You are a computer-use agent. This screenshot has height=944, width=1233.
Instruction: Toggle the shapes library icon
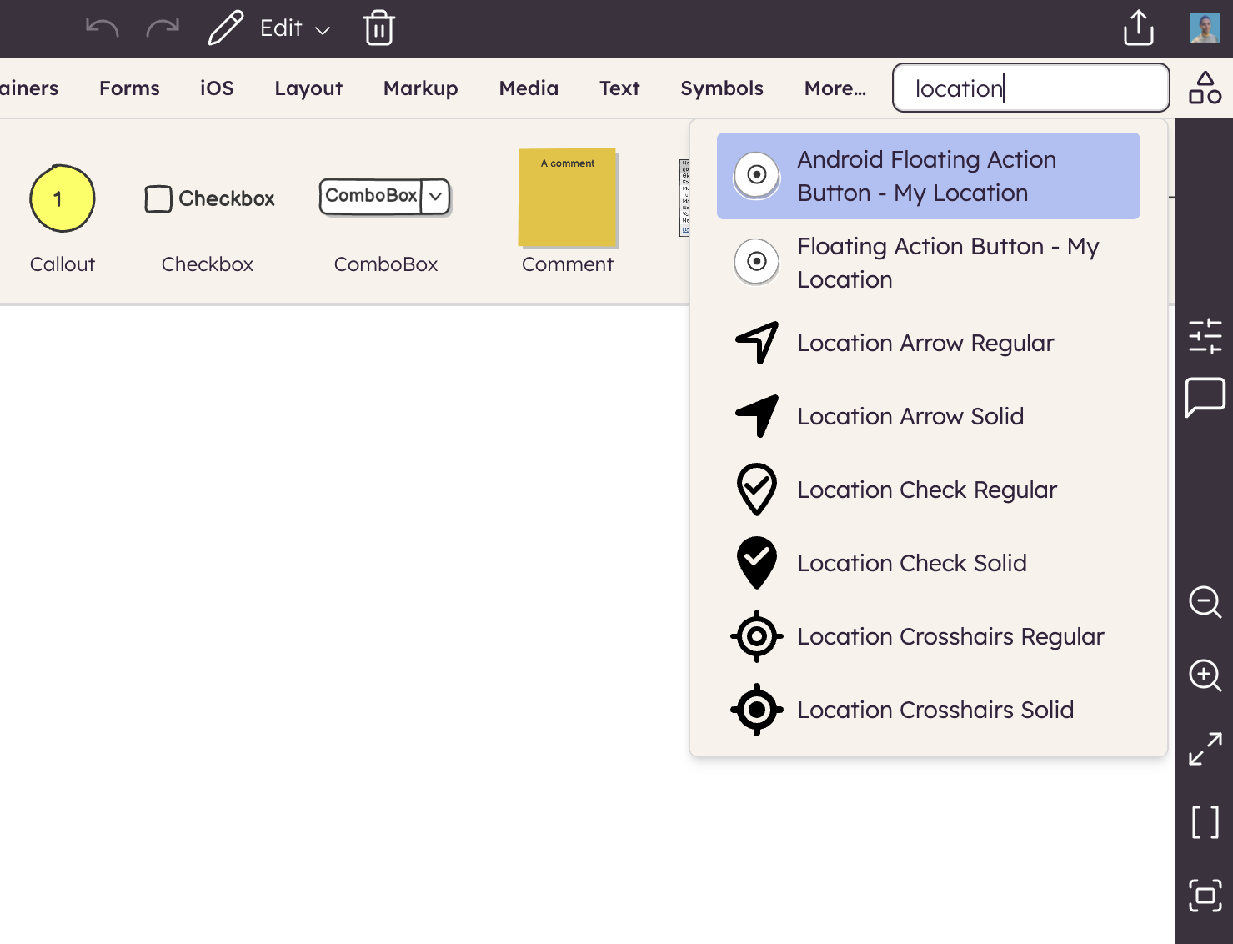click(x=1205, y=88)
